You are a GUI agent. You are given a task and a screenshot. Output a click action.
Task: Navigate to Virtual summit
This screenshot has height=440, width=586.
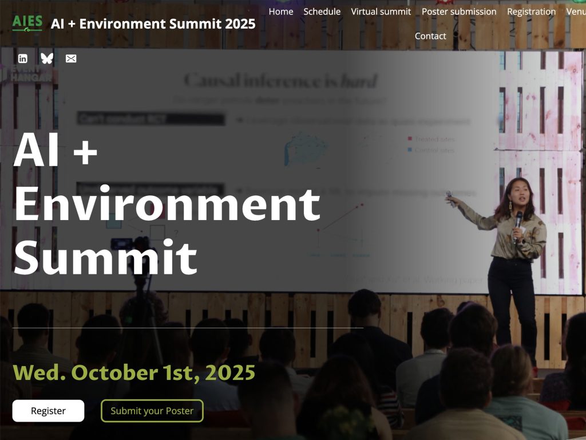point(381,11)
